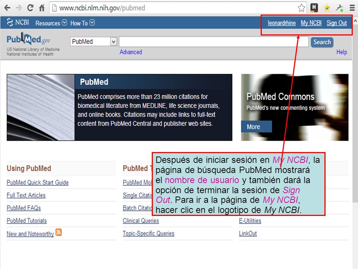Viewport: 358px width, 269px height.
Task: Open New and Noteworthy link
Action: 30,234
